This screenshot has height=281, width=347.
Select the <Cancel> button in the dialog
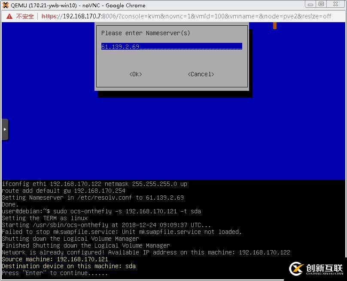(x=201, y=74)
